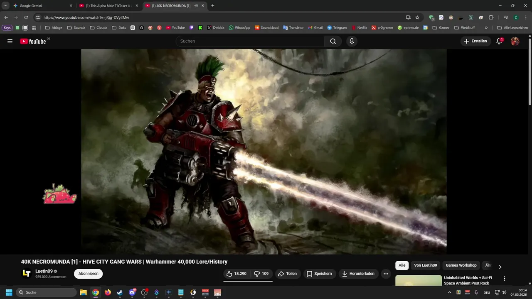The image size is (532, 299).
Task: Open the Soundcloud bookmark
Action: point(266,28)
